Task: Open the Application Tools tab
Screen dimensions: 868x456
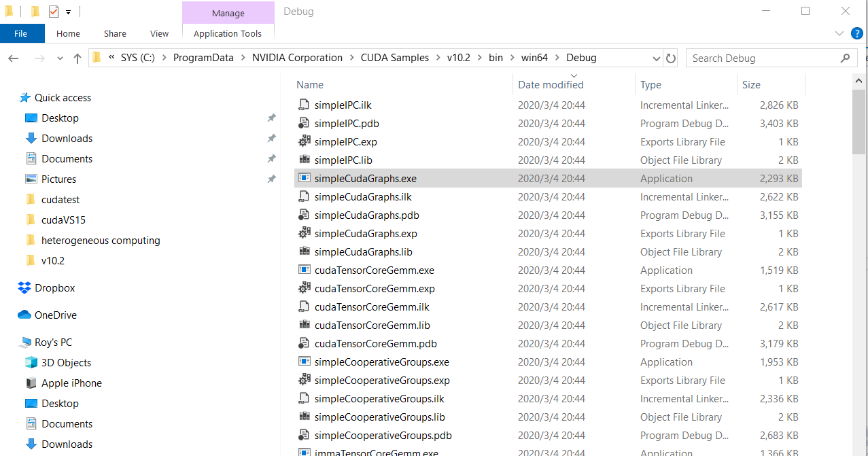Action: click(x=227, y=33)
